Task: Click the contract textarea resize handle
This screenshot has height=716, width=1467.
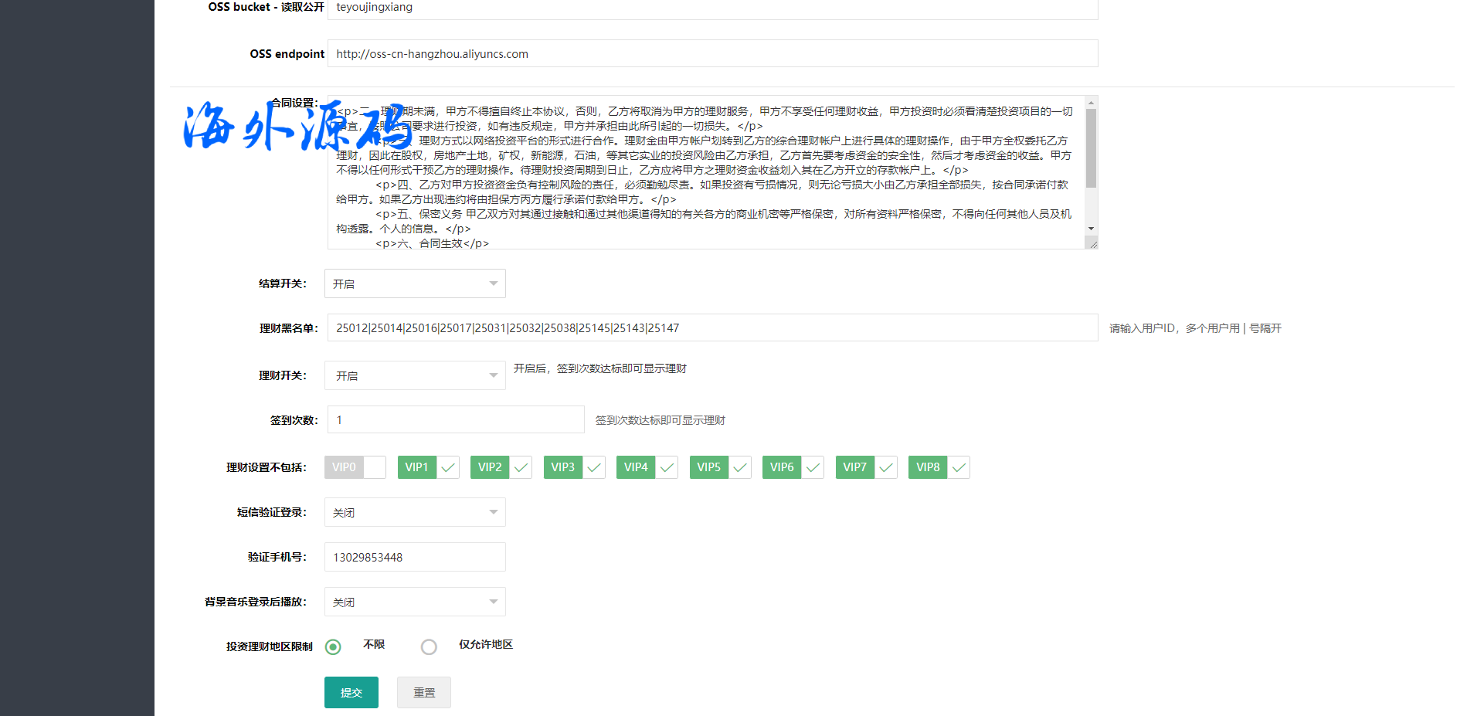Action: pyautogui.click(x=1093, y=244)
